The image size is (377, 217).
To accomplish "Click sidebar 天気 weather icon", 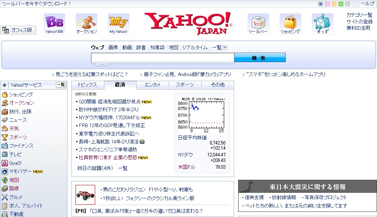I will [5, 129].
